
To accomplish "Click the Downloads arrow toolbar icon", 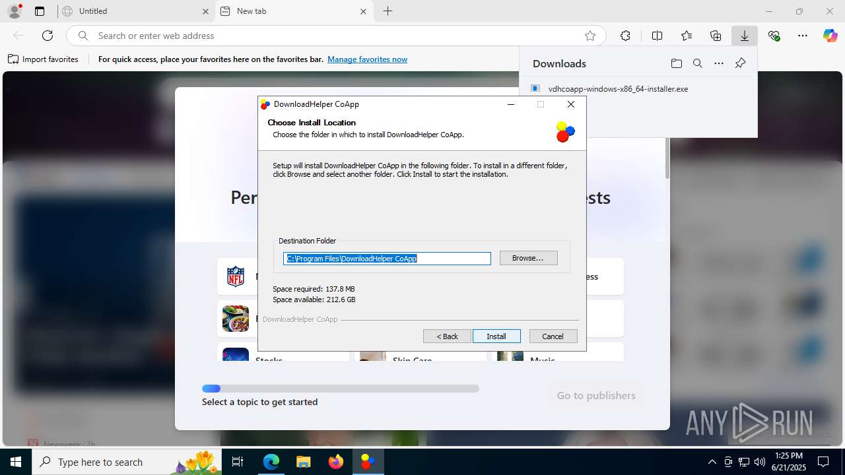I will click(745, 36).
